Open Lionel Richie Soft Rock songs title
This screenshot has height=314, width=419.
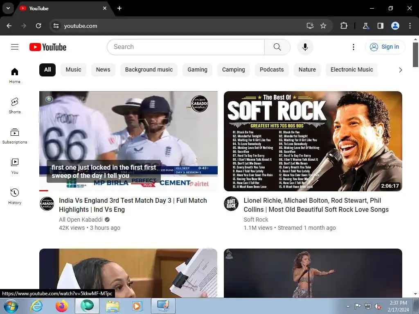coord(316,205)
